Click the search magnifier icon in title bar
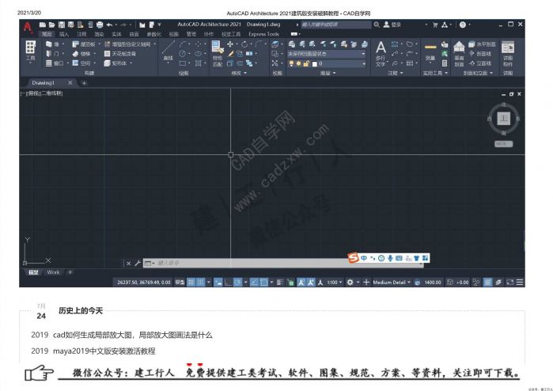This screenshot has width=553, height=391. [377, 25]
